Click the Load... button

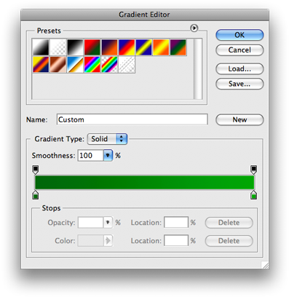(x=239, y=69)
